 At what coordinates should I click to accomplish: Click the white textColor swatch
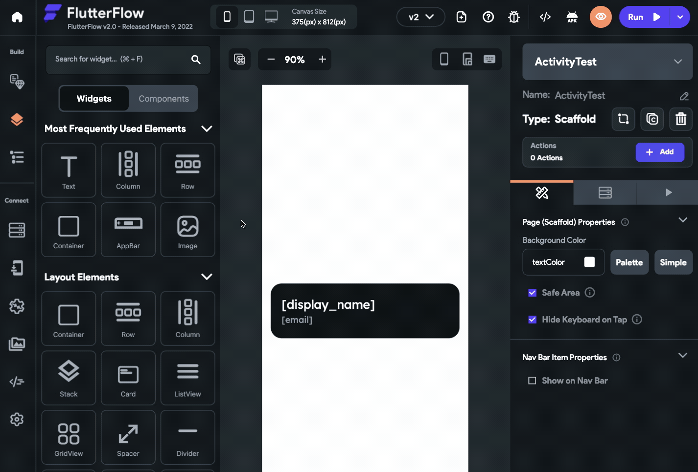point(590,262)
